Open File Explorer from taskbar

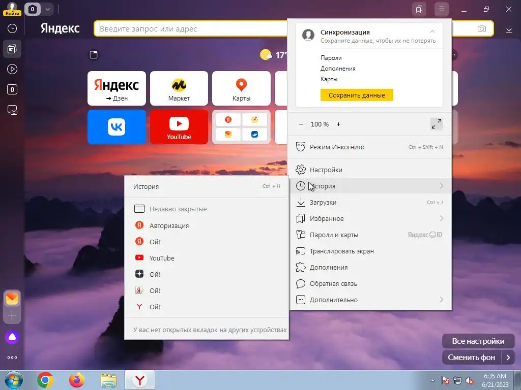coord(108,380)
